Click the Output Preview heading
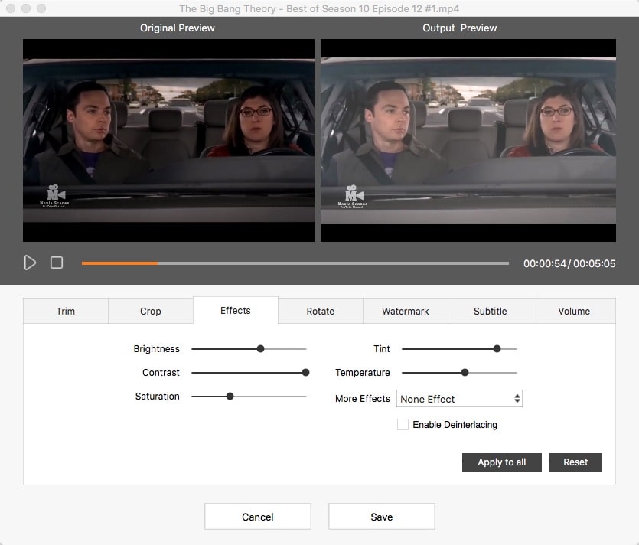 point(460,28)
